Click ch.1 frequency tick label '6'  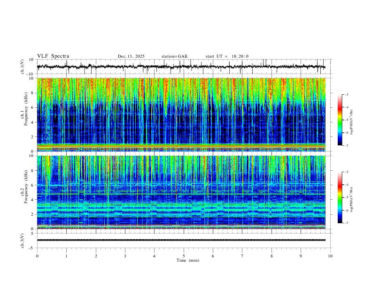32,107
